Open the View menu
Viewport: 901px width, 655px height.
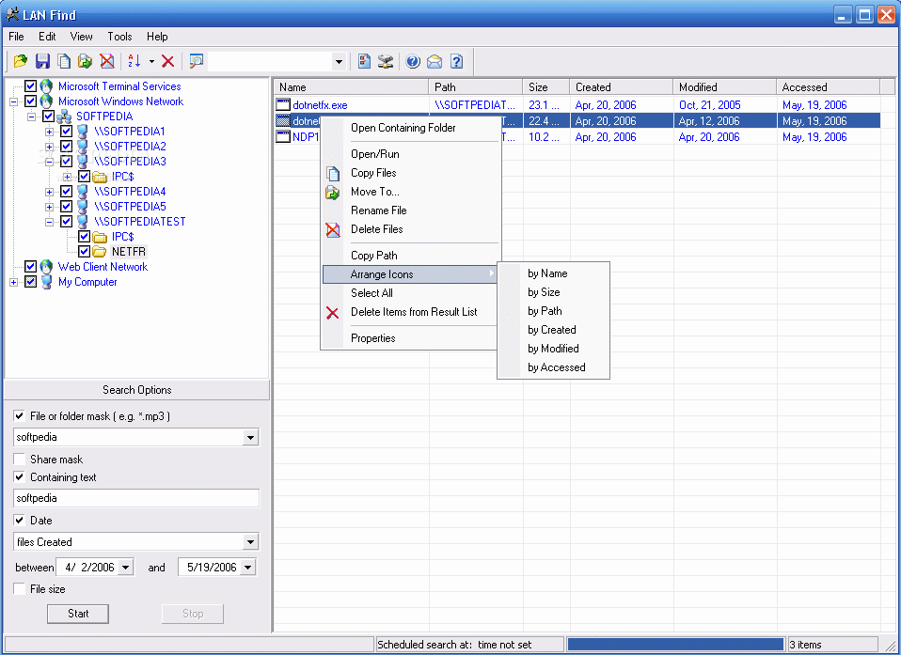[x=82, y=37]
